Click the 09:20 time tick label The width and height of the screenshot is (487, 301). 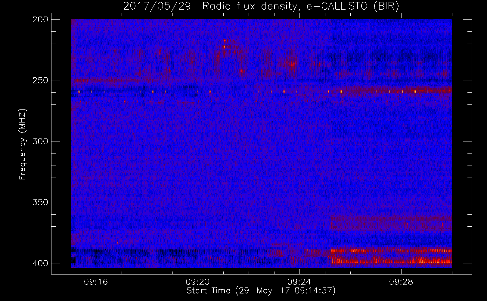[198, 282]
